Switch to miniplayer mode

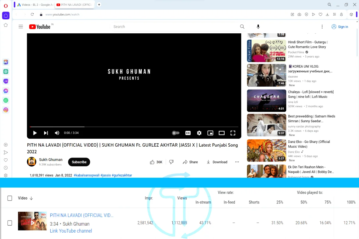(210, 133)
